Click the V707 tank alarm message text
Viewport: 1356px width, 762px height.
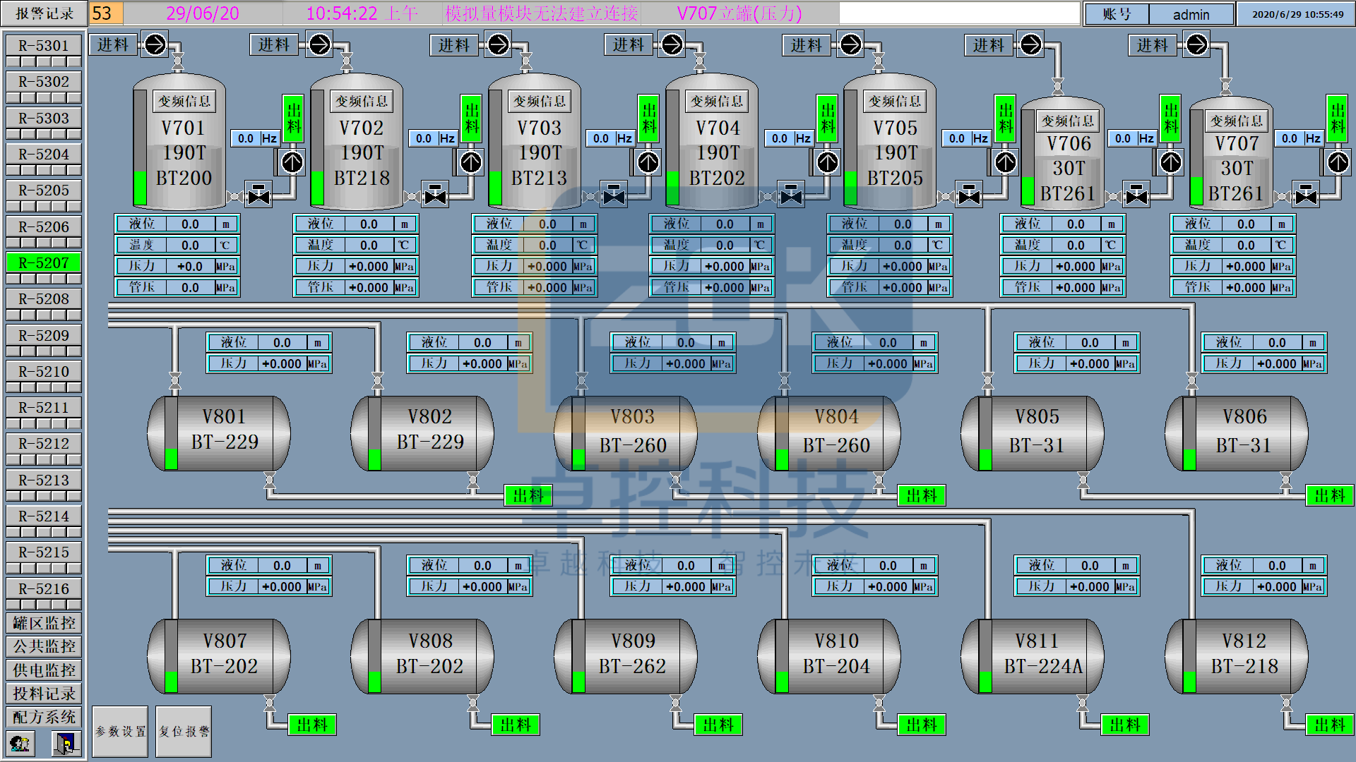[739, 13]
